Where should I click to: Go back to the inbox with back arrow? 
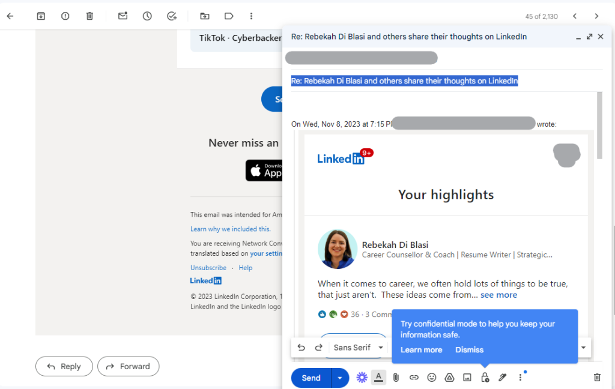tap(10, 16)
